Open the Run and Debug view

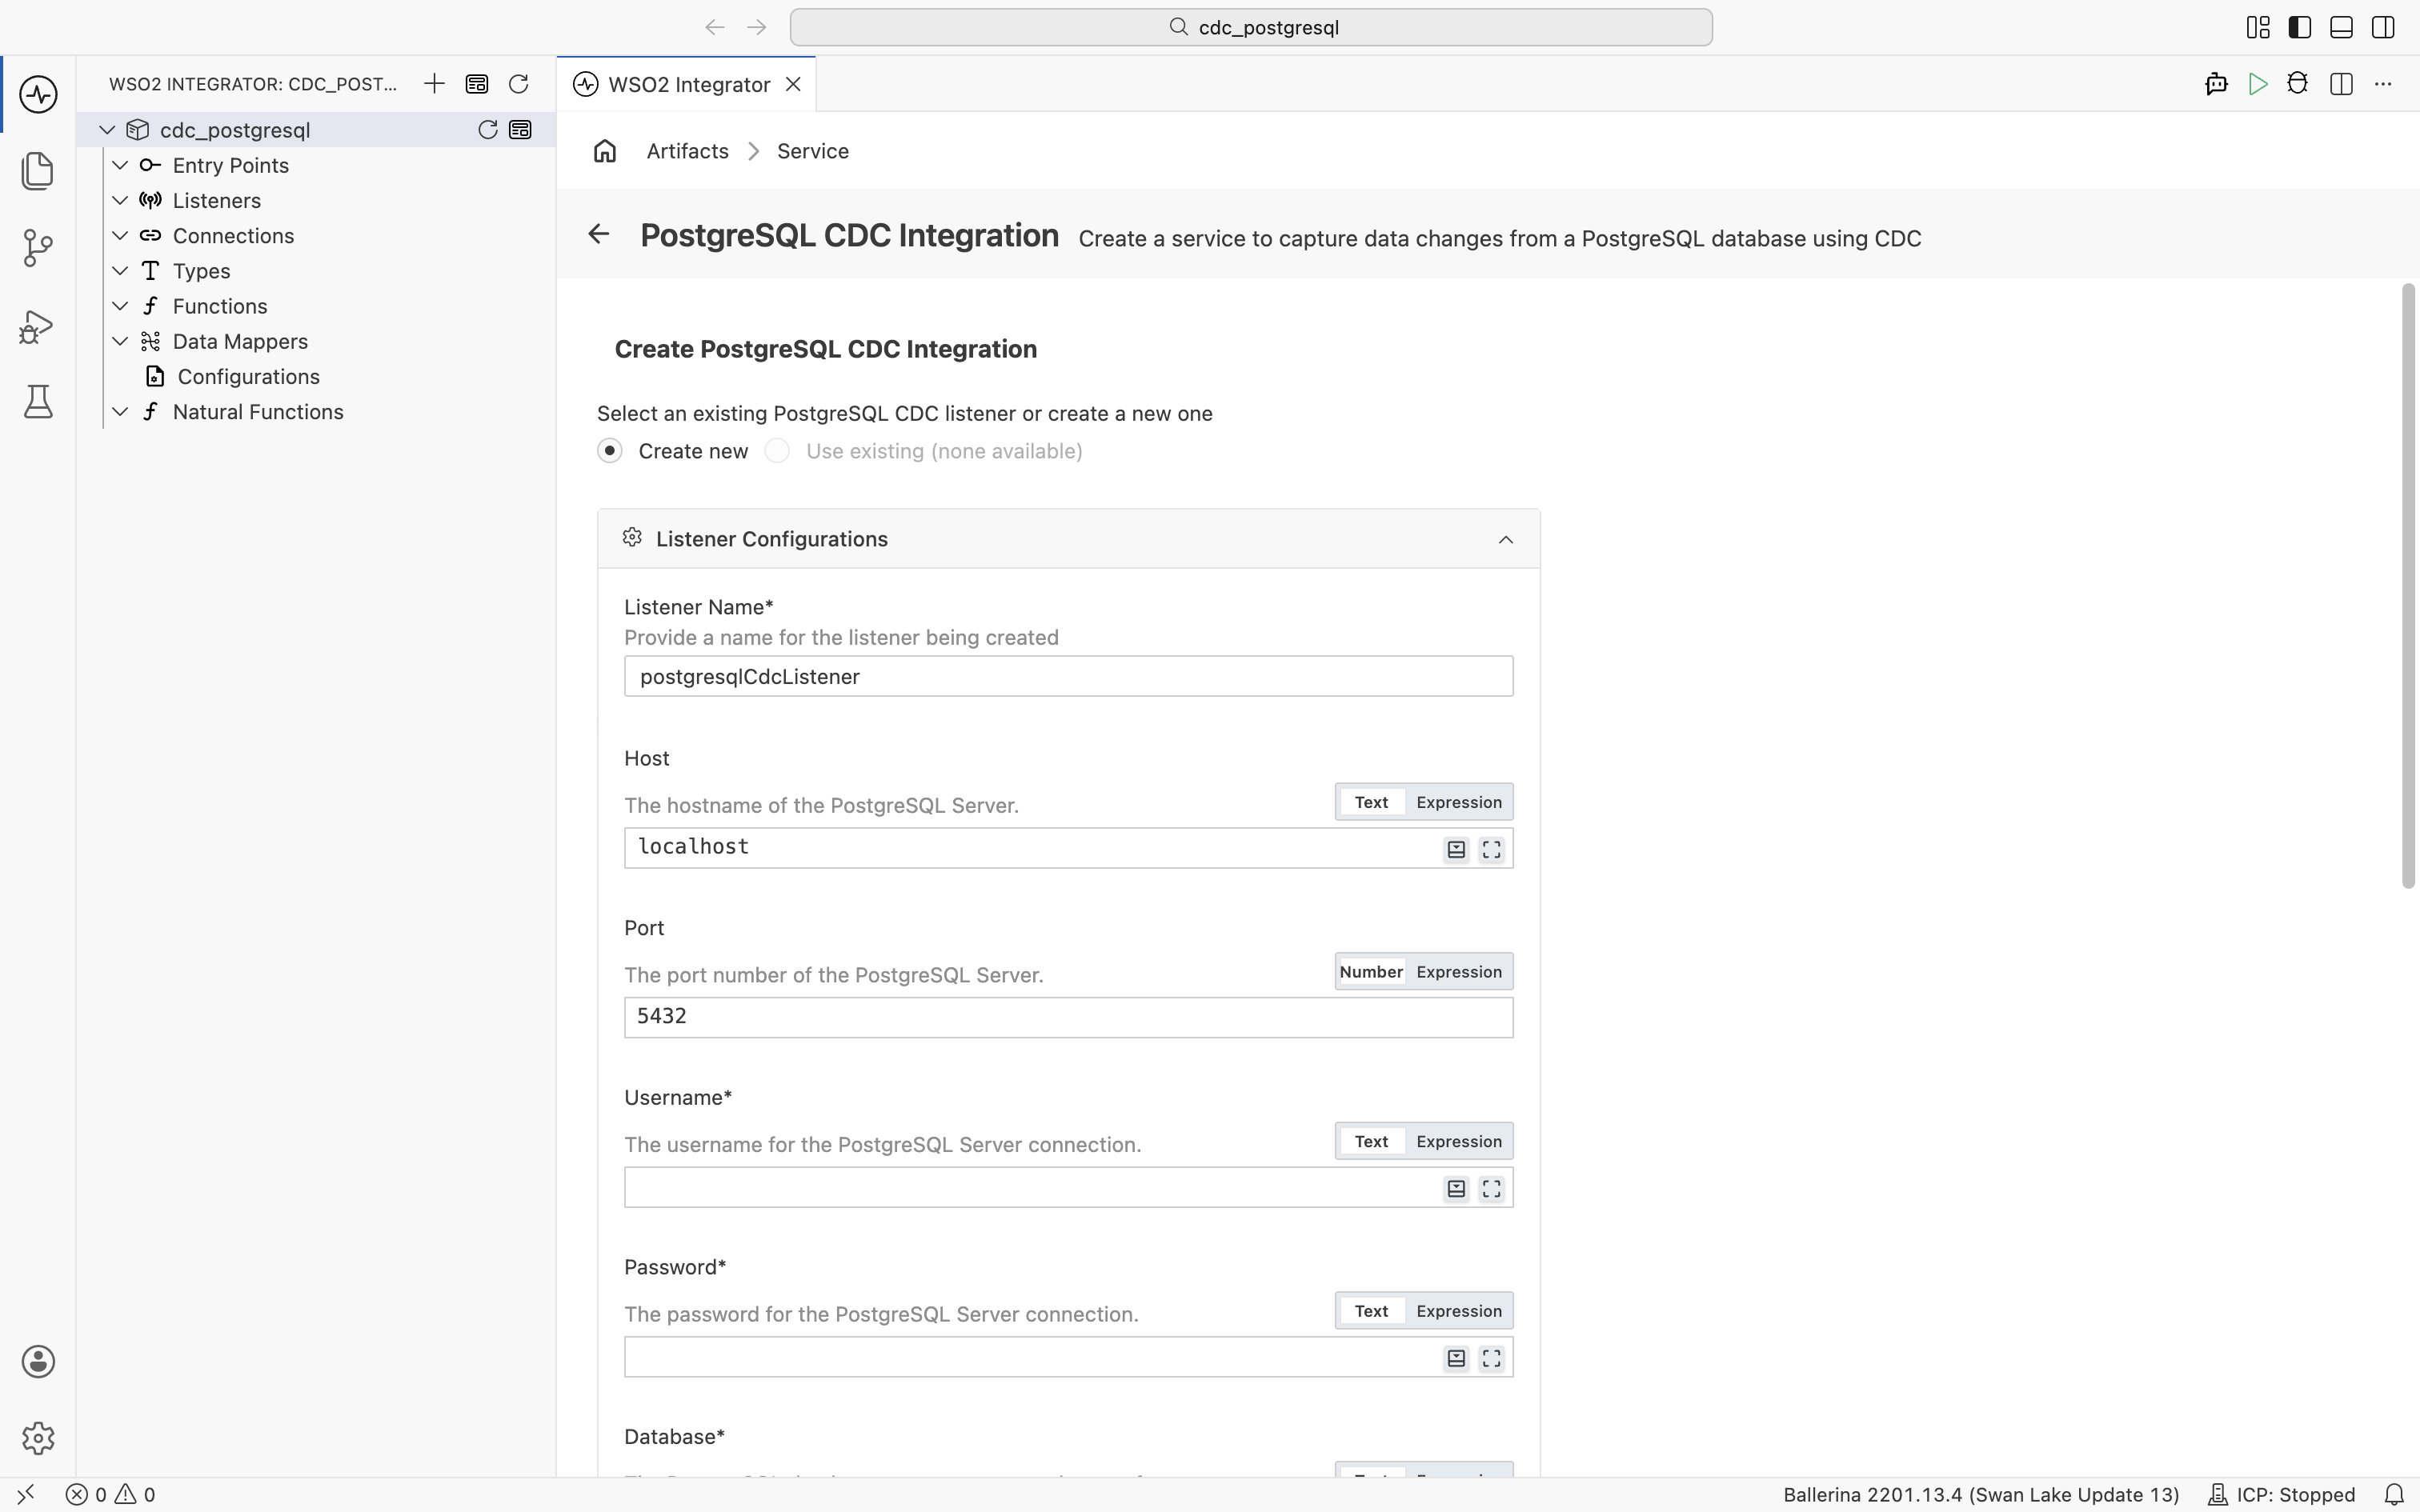38,326
